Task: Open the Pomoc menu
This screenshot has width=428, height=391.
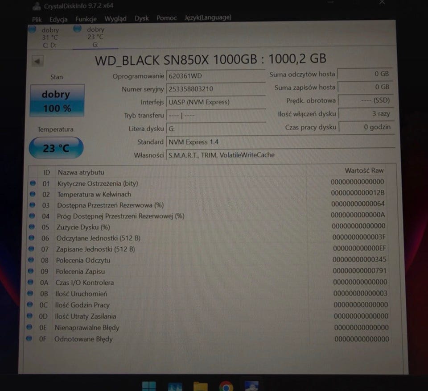Action: pyautogui.click(x=166, y=18)
